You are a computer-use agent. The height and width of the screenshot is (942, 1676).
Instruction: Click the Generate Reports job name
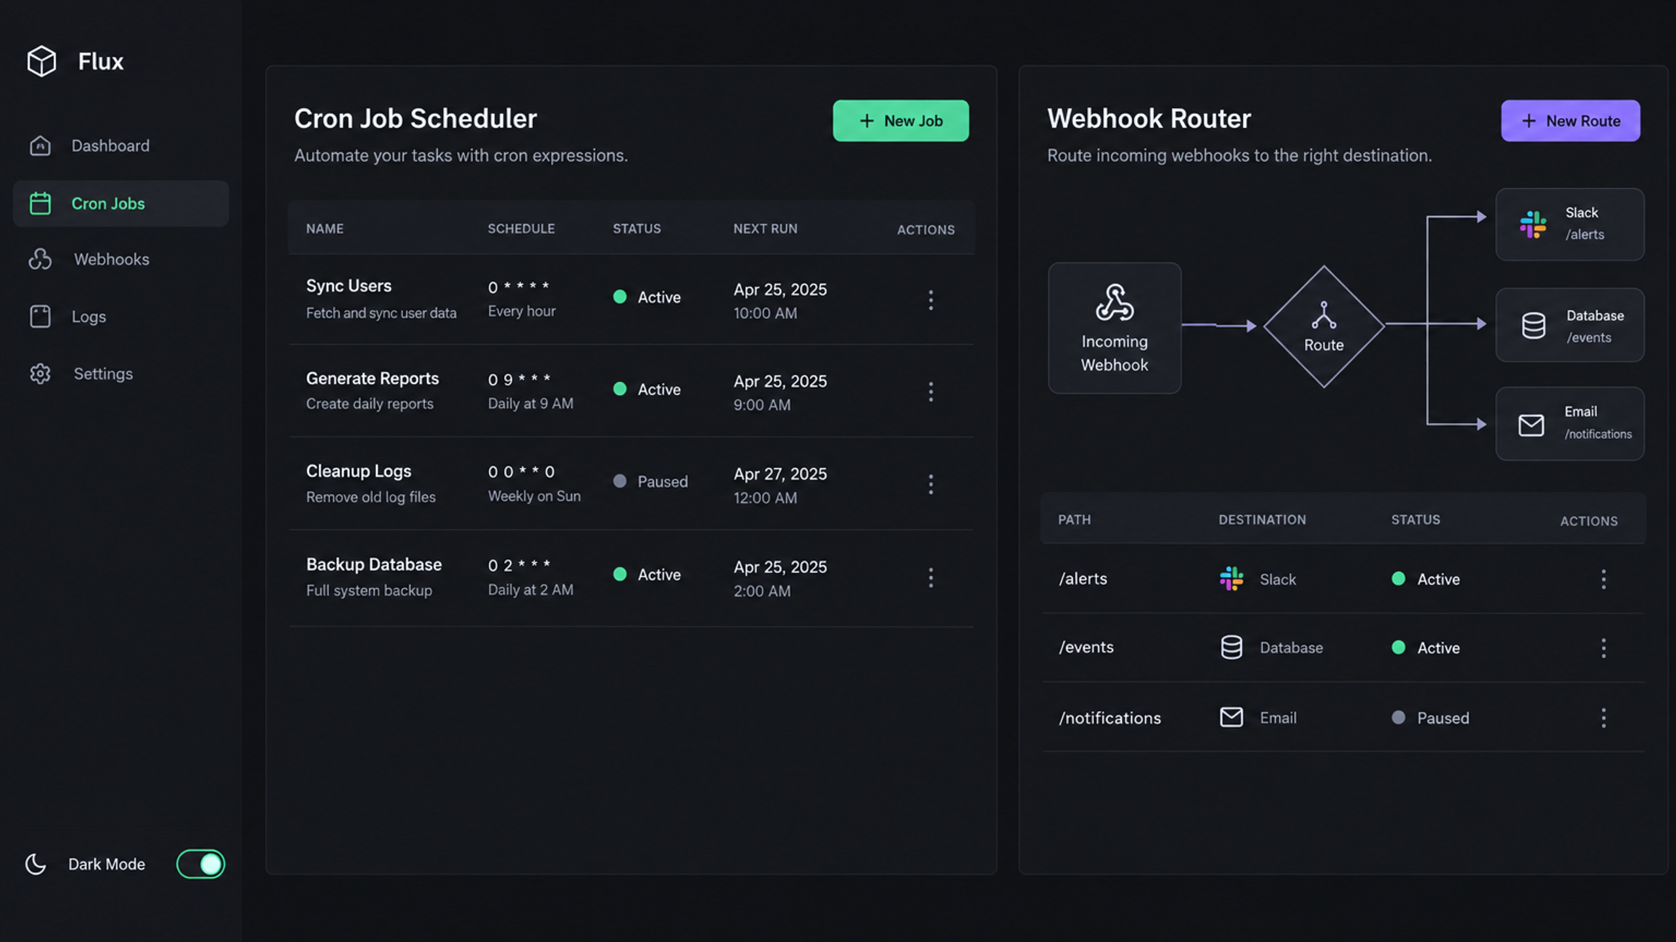click(x=373, y=378)
